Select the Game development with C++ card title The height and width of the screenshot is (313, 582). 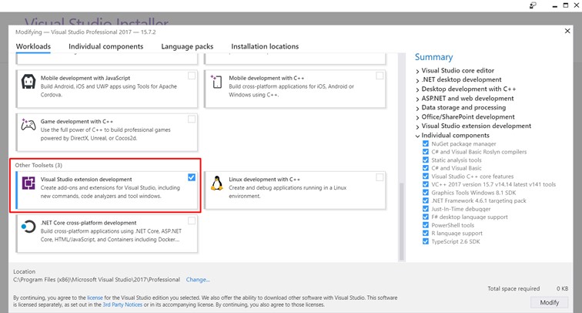tap(77, 121)
